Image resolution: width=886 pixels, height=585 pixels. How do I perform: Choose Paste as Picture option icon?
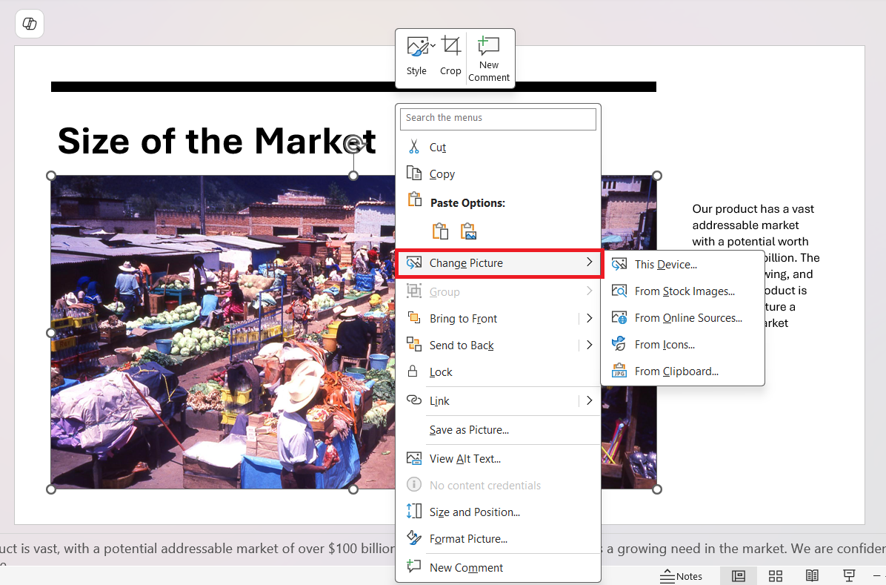point(468,231)
